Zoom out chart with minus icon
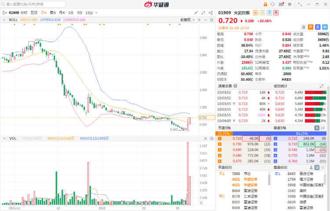 tap(205, 20)
